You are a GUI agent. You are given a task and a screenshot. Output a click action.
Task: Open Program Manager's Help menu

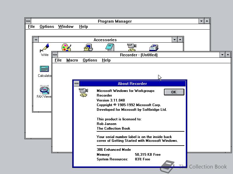coord(83,27)
